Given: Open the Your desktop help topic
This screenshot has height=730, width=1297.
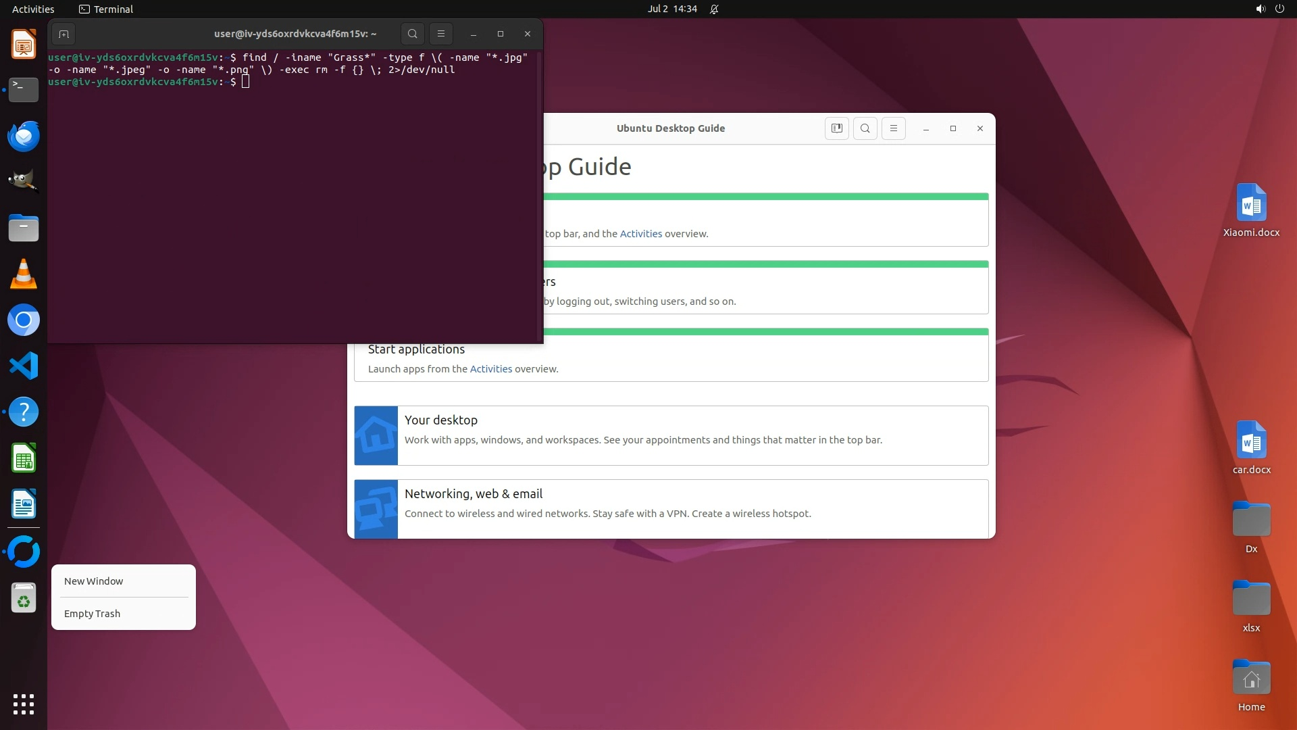Looking at the screenshot, I should click(x=441, y=420).
